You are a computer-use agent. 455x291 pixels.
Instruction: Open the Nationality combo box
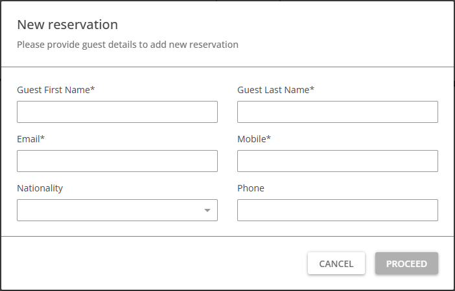[110, 210]
